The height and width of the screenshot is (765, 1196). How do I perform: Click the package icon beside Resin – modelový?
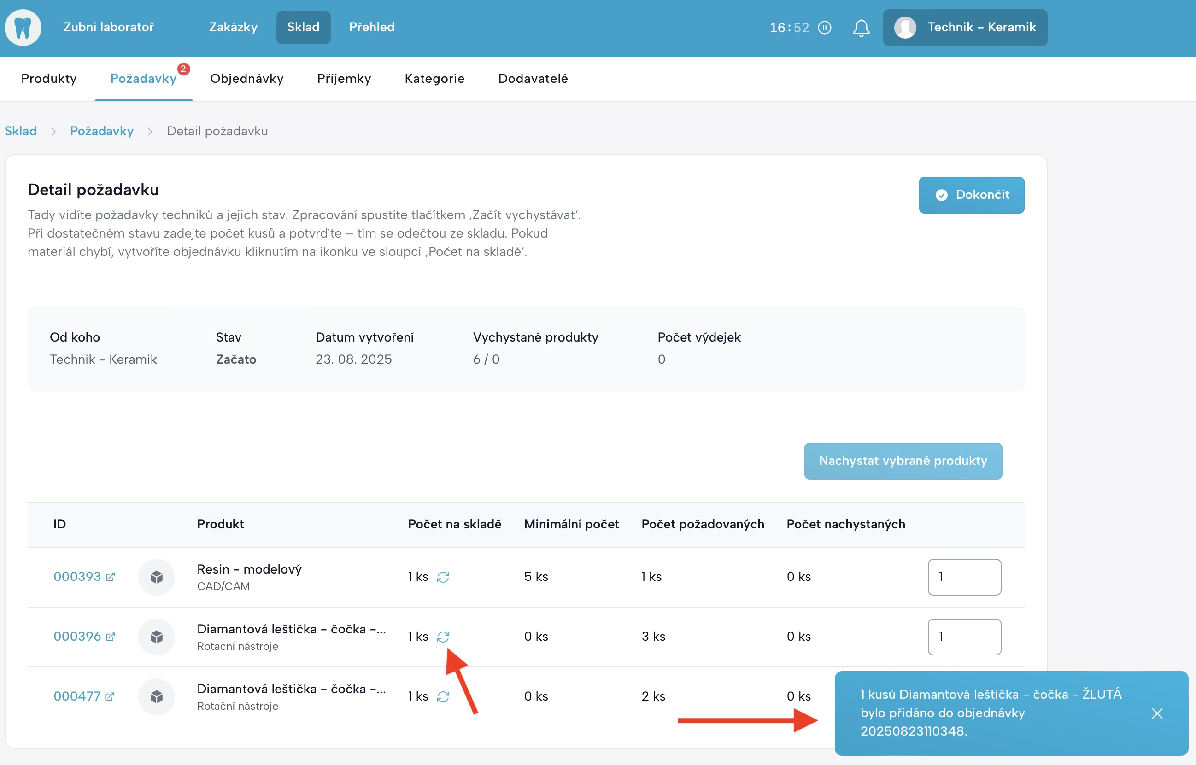click(x=157, y=577)
